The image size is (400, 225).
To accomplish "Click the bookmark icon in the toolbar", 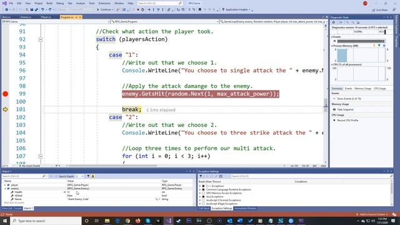I will pyautogui.click(x=200, y=10).
